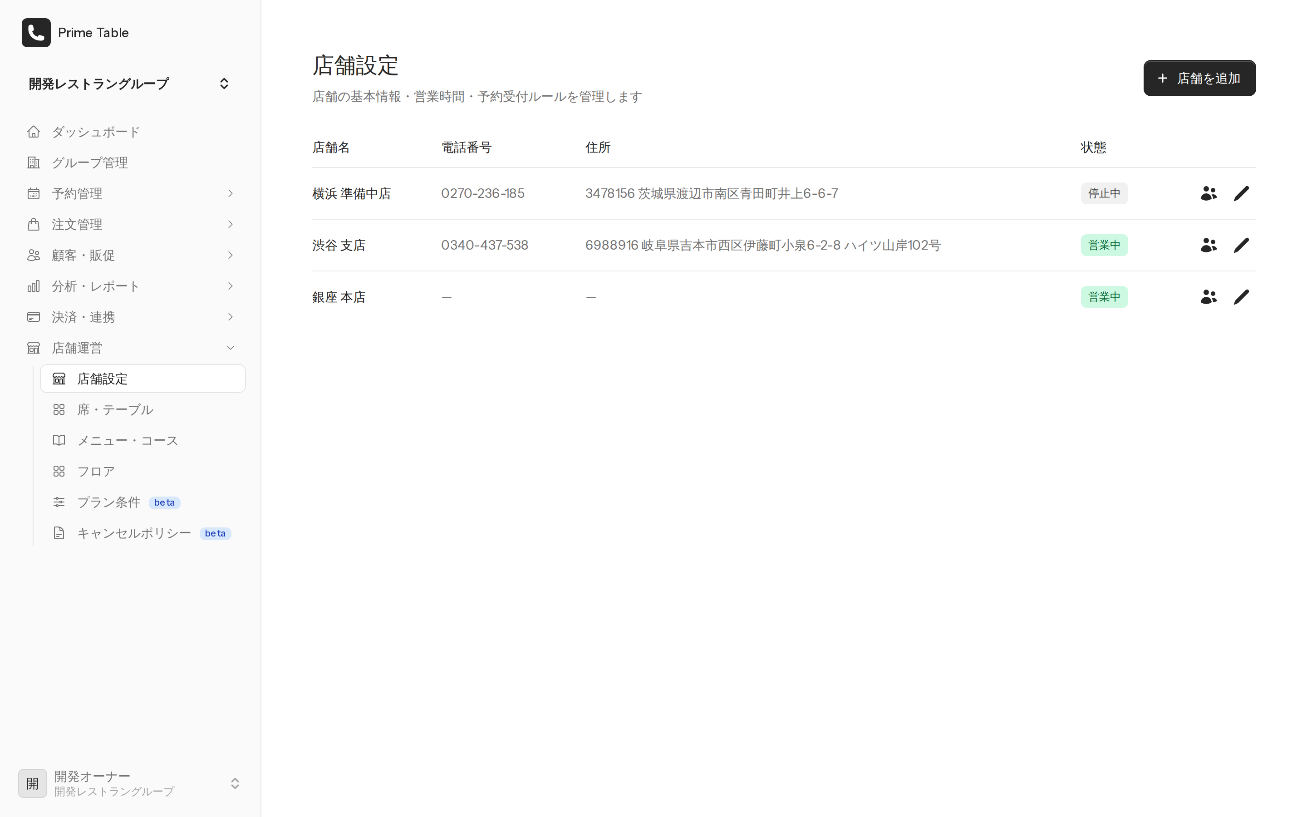Click the 店舗名 column header
1307x817 pixels.
pos(331,148)
